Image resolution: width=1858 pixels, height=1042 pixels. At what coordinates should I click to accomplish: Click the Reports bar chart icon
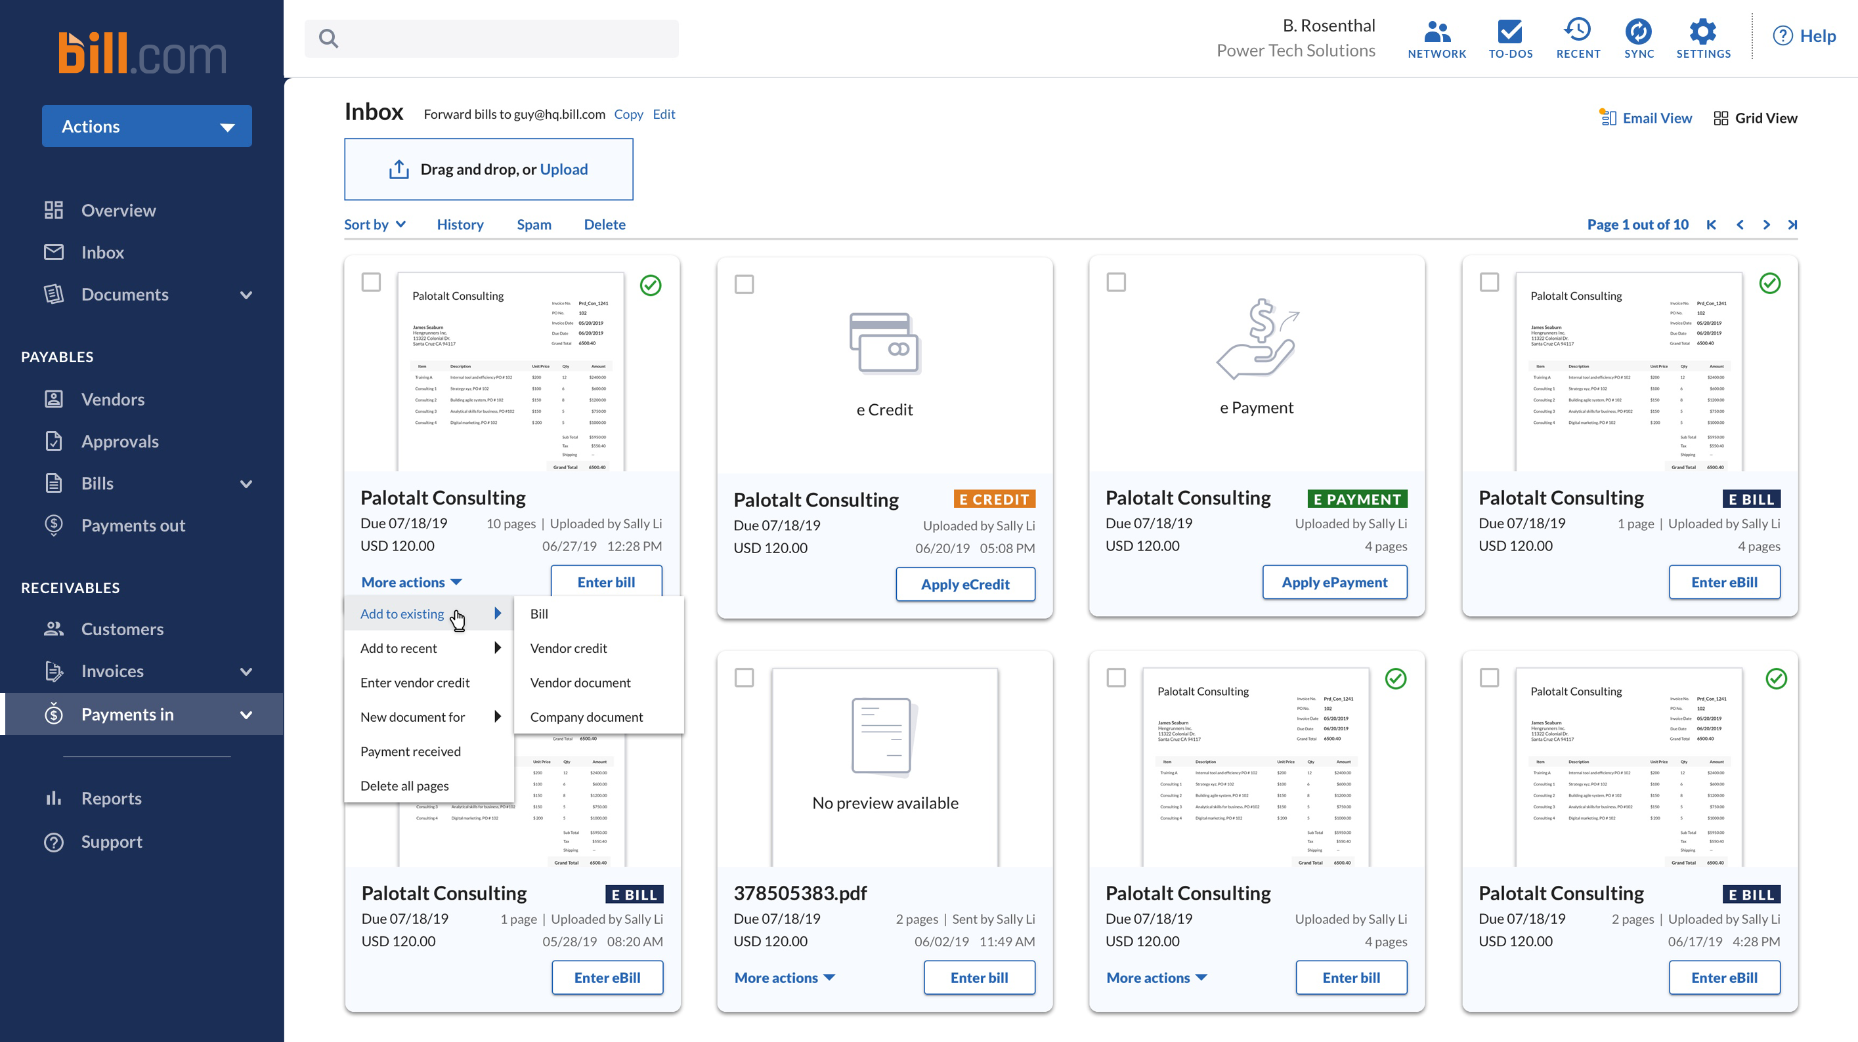pyautogui.click(x=53, y=797)
